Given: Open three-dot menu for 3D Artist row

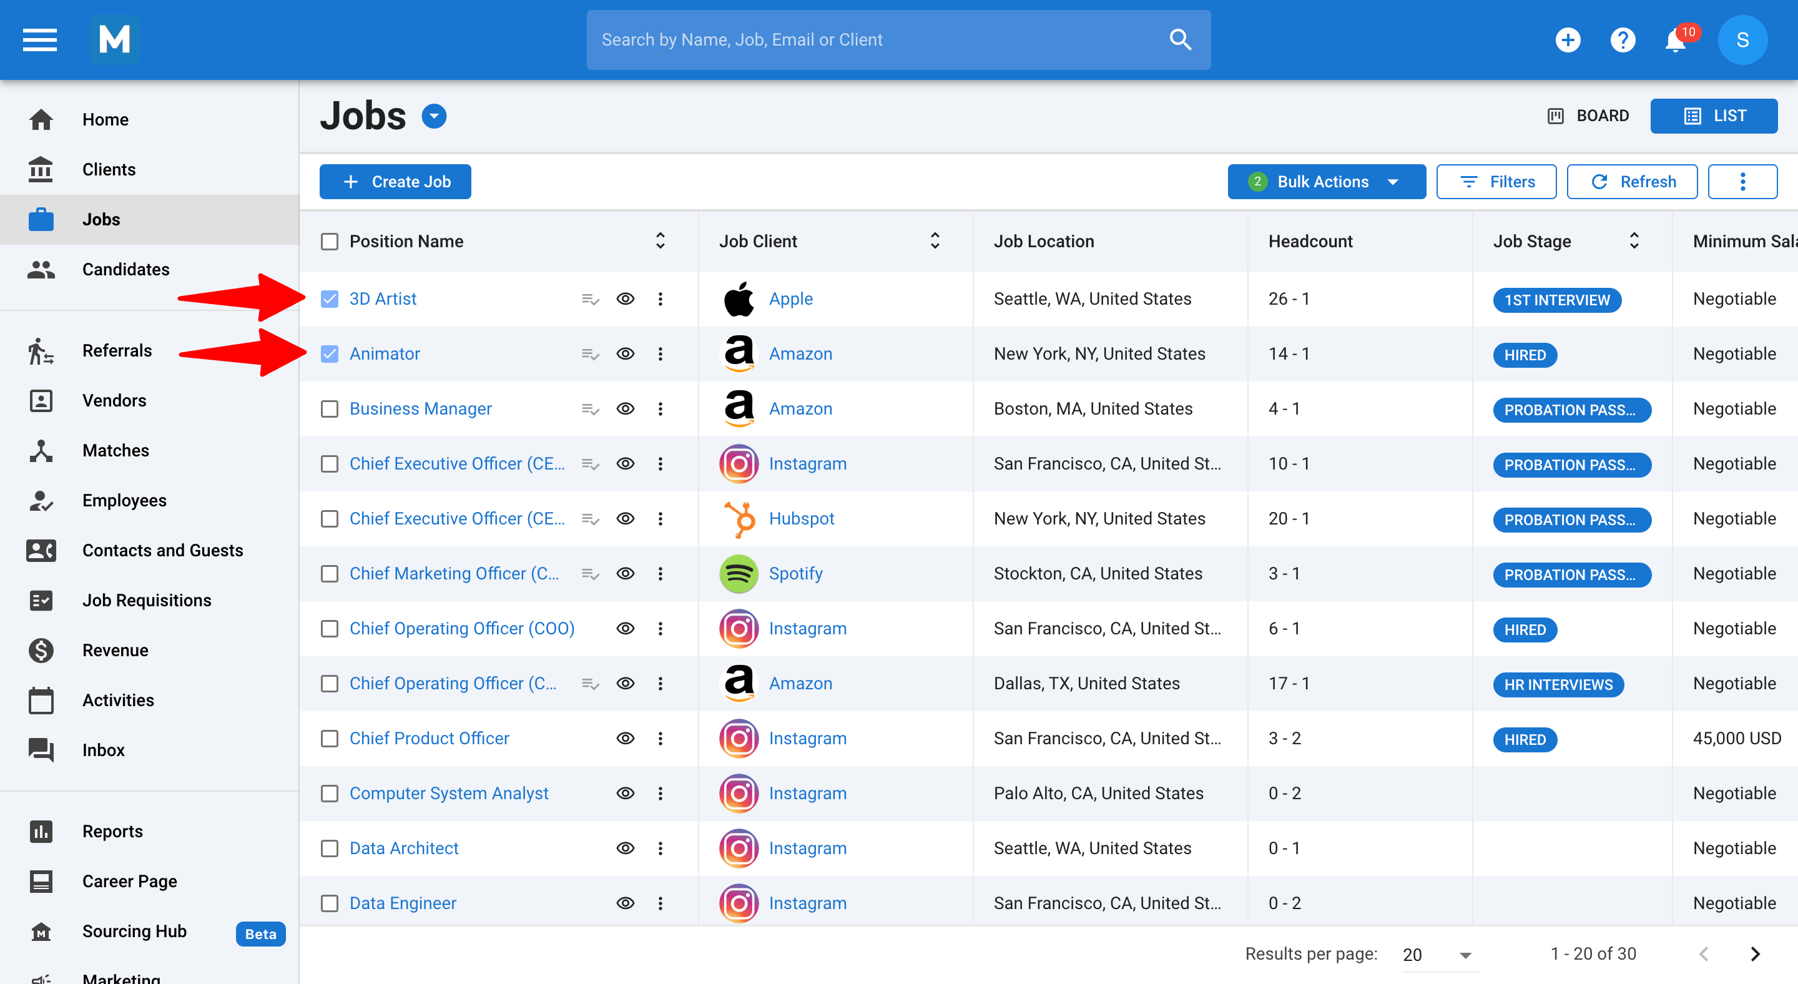Looking at the screenshot, I should 661,298.
